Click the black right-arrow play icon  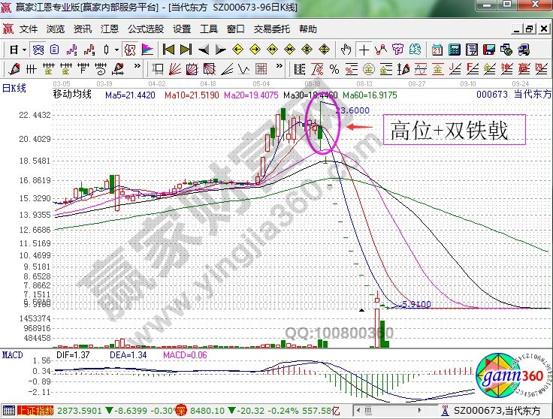click(x=219, y=50)
